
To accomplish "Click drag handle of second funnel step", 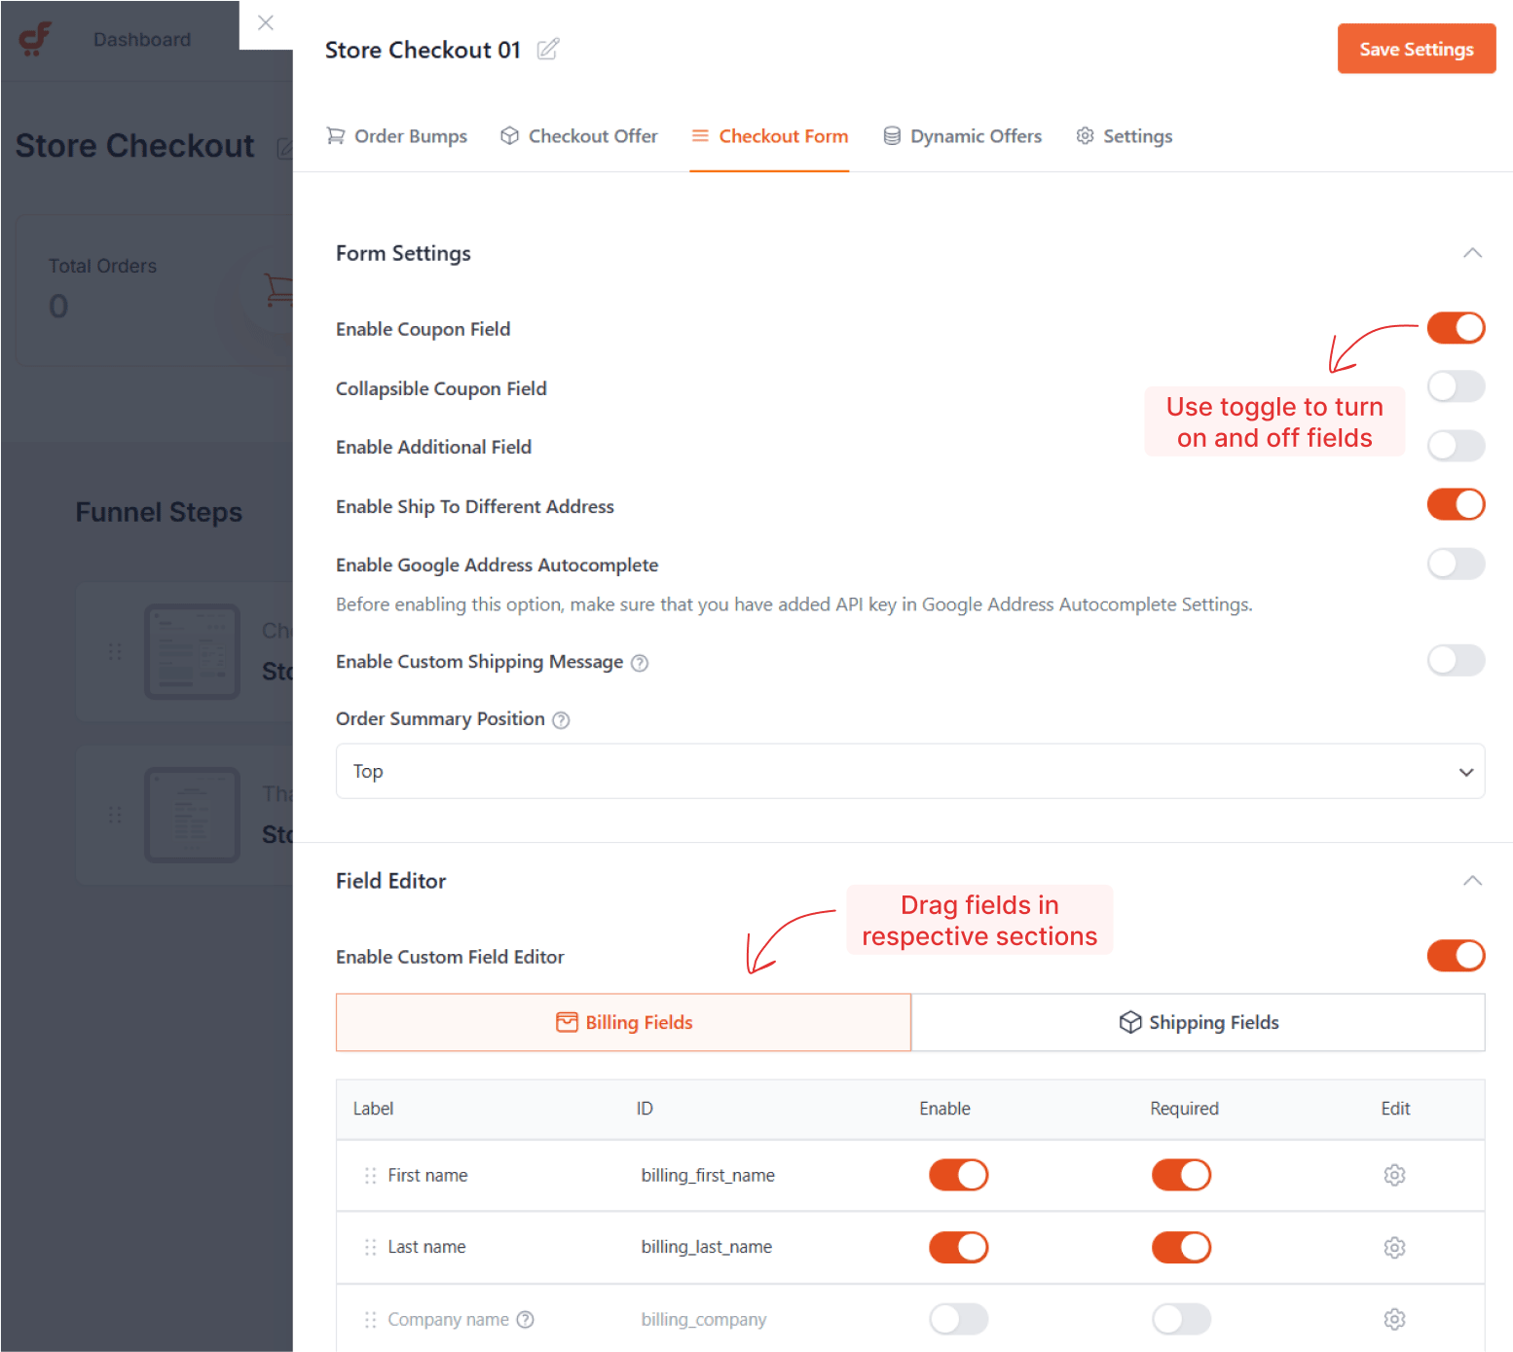I will (x=115, y=815).
